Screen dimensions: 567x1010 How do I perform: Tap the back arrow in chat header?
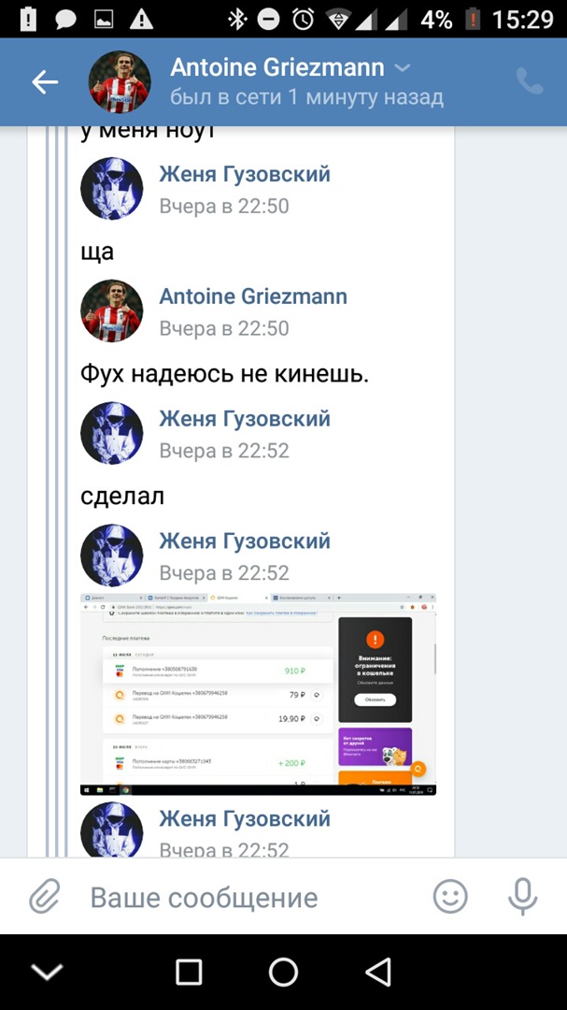[x=45, y=81]
